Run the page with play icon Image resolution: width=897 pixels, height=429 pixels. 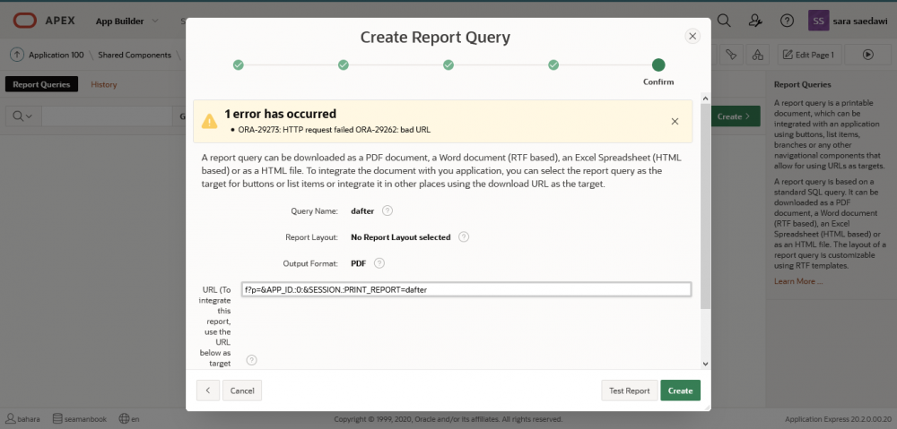pos(867,55)
